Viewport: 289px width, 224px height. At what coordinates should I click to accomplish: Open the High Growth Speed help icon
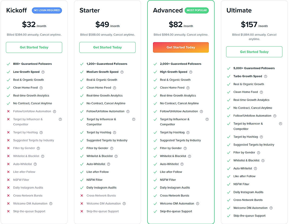point(191,72)
